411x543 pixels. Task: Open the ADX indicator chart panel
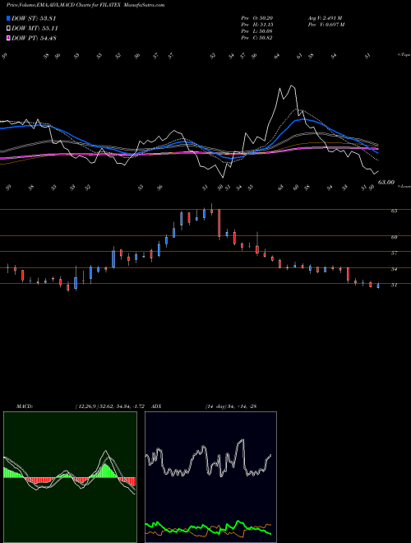[x=210, y=477]
